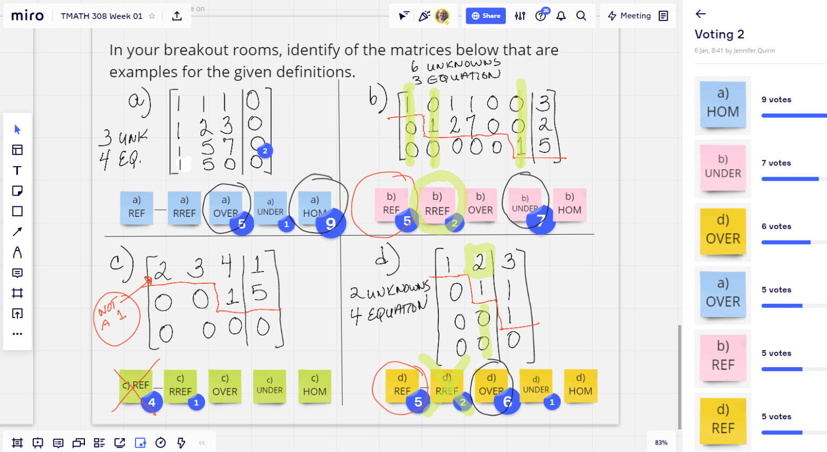Image resolution: width=827 pixels, height=452 pixels.
Task: Select the Sticky note tool
Action: (17, 191)
